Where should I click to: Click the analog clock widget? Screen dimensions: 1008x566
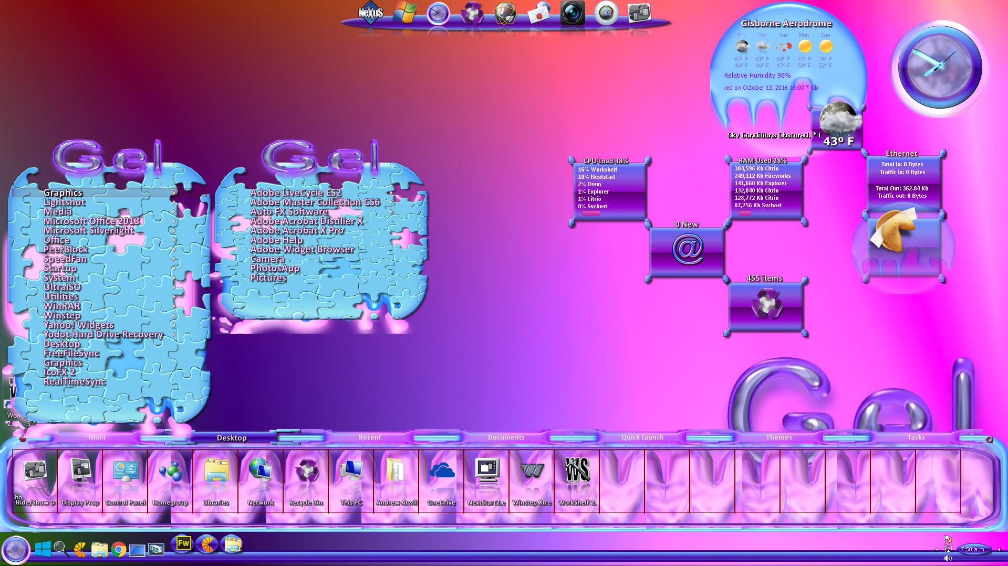[939, 68]
